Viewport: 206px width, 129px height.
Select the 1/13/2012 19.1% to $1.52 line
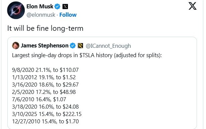tap(44, 77)
